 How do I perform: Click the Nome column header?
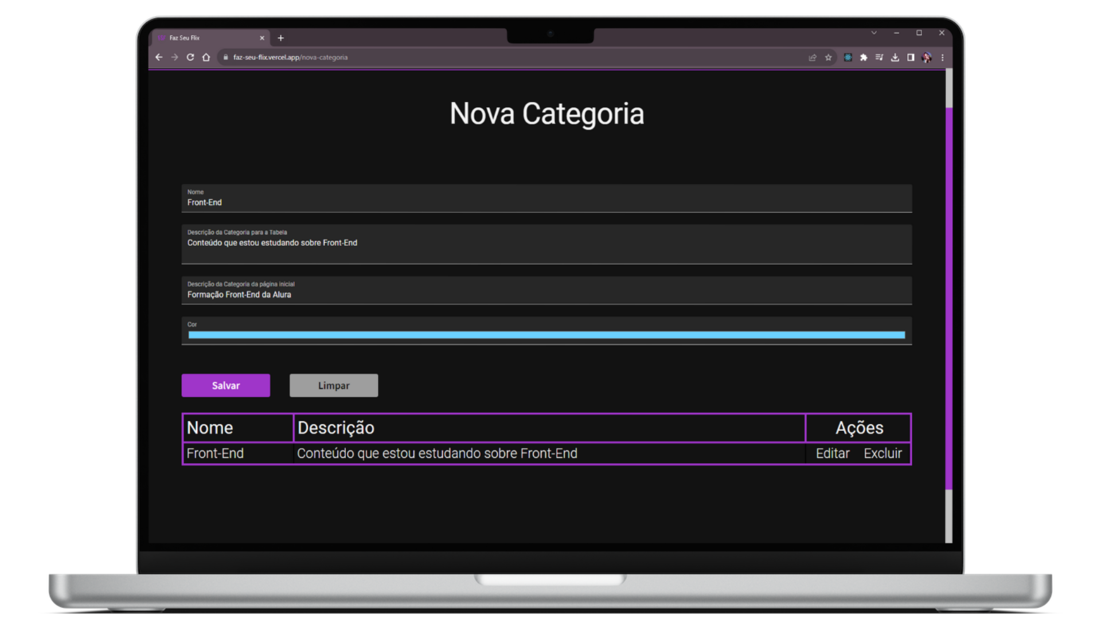coord(238,428)
